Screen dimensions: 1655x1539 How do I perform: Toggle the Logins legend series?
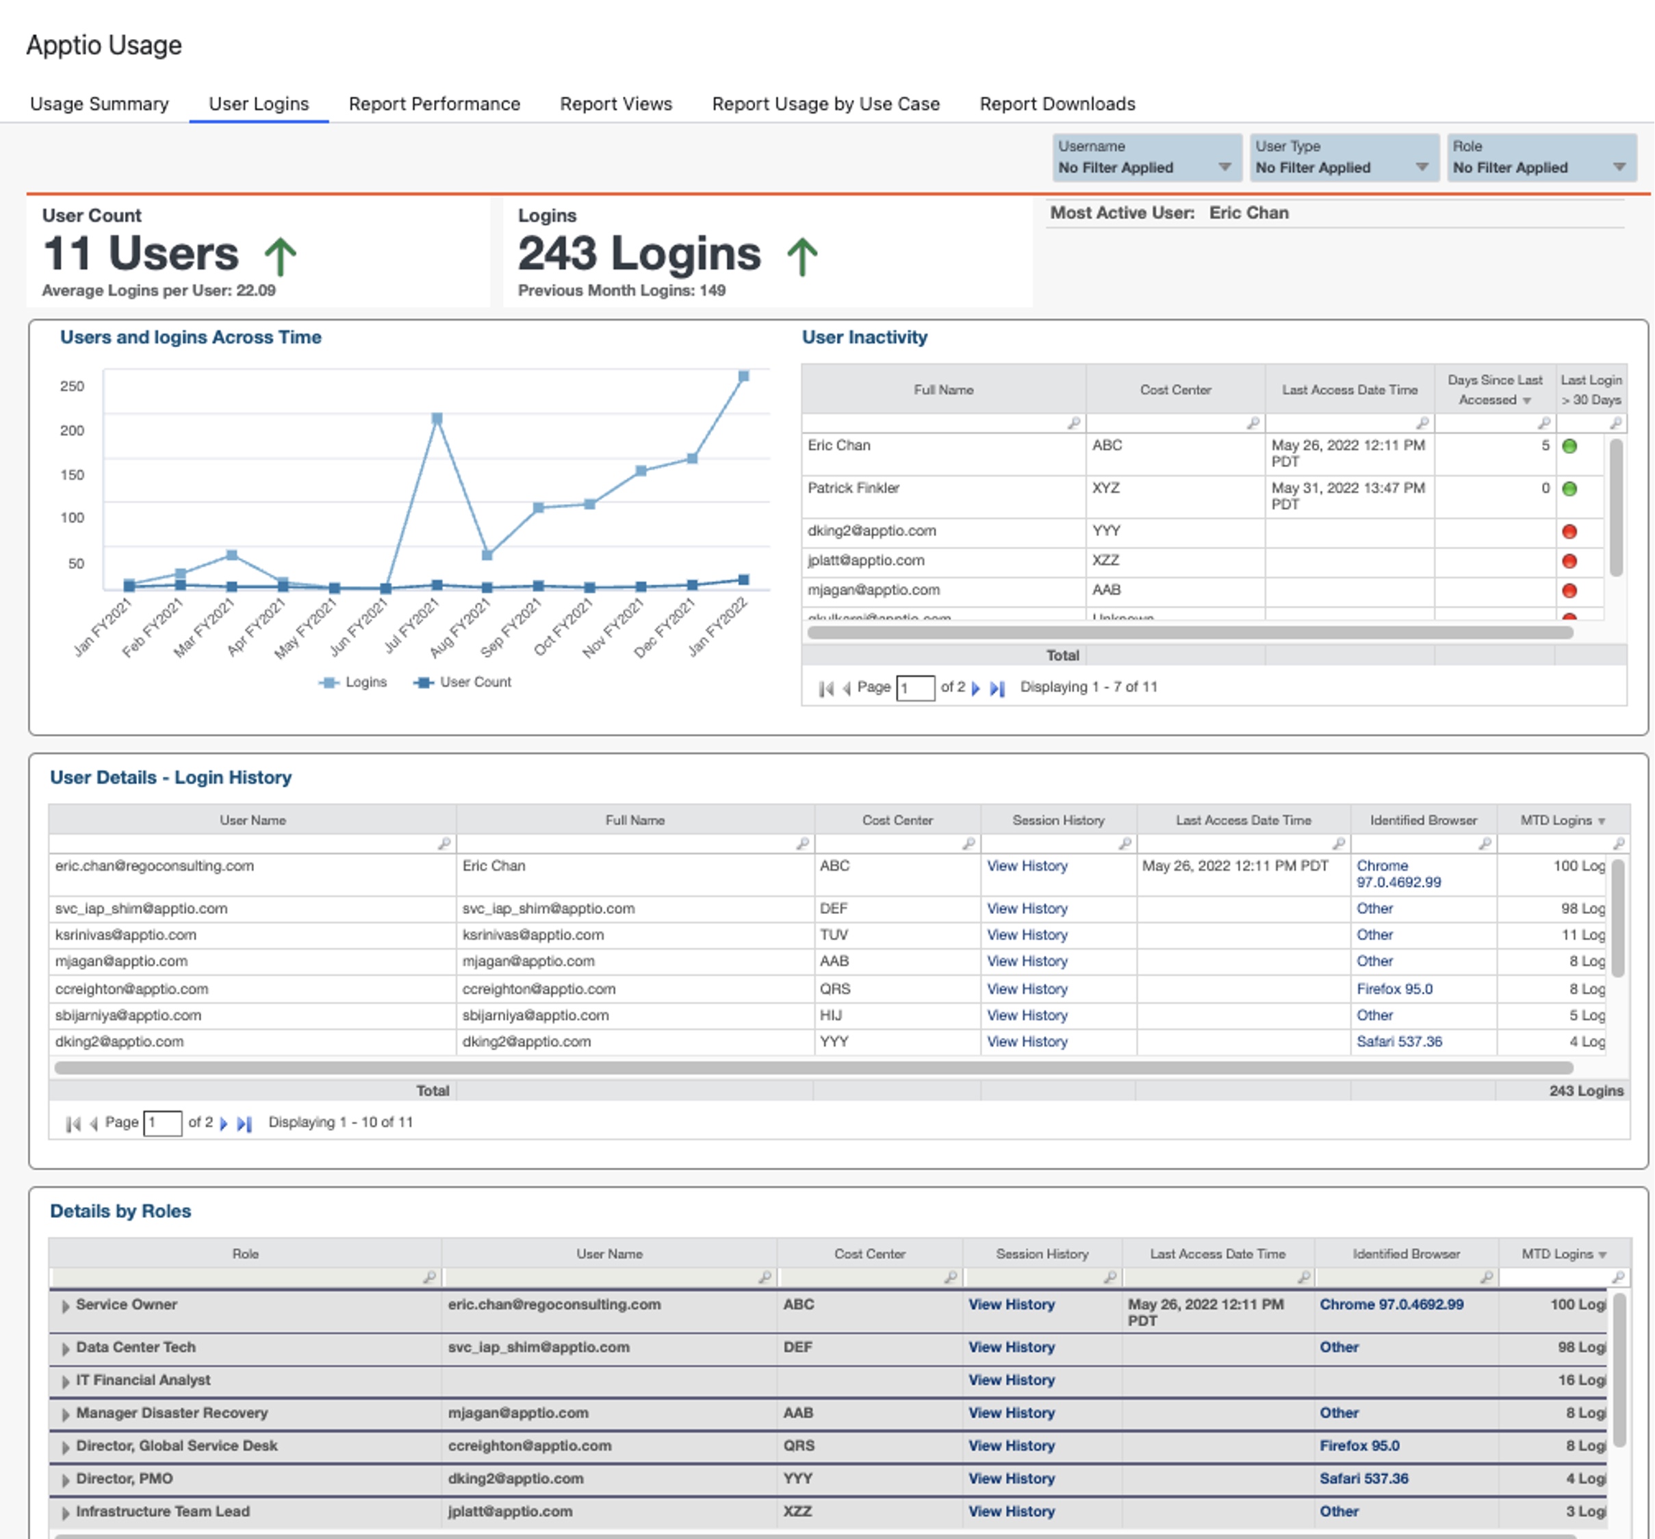[353, 682]
